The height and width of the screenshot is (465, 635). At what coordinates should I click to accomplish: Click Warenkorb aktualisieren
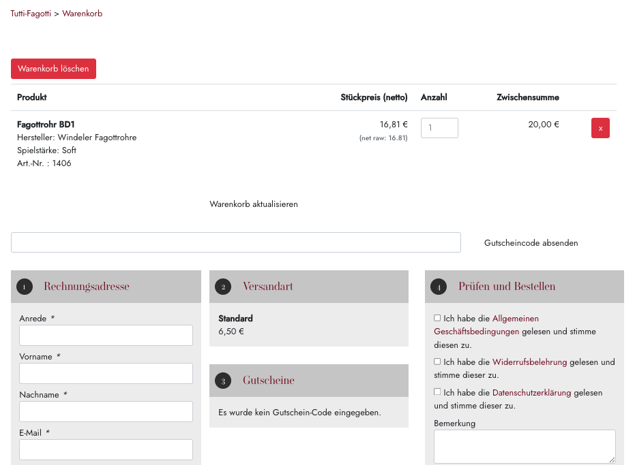point(254,204)
